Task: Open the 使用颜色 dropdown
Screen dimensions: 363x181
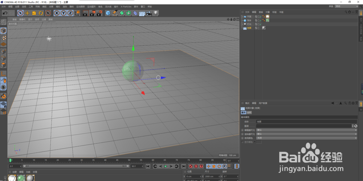Action: point(307,138)
